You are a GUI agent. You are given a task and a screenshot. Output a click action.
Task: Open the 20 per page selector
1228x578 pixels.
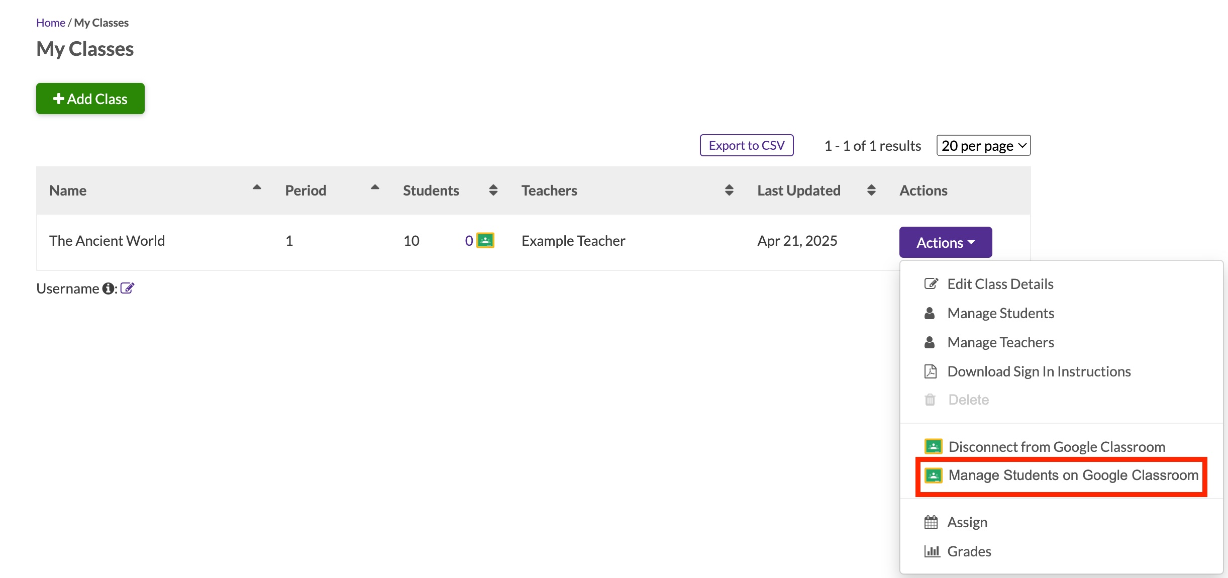point(983,145)
